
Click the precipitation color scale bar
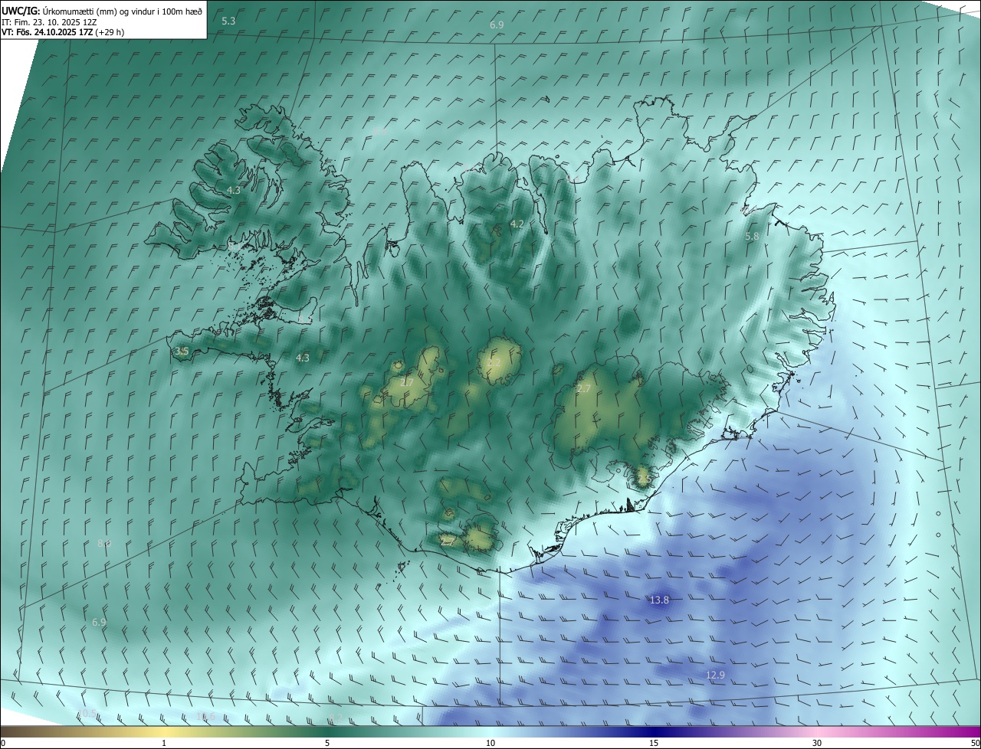pos(490,731)
